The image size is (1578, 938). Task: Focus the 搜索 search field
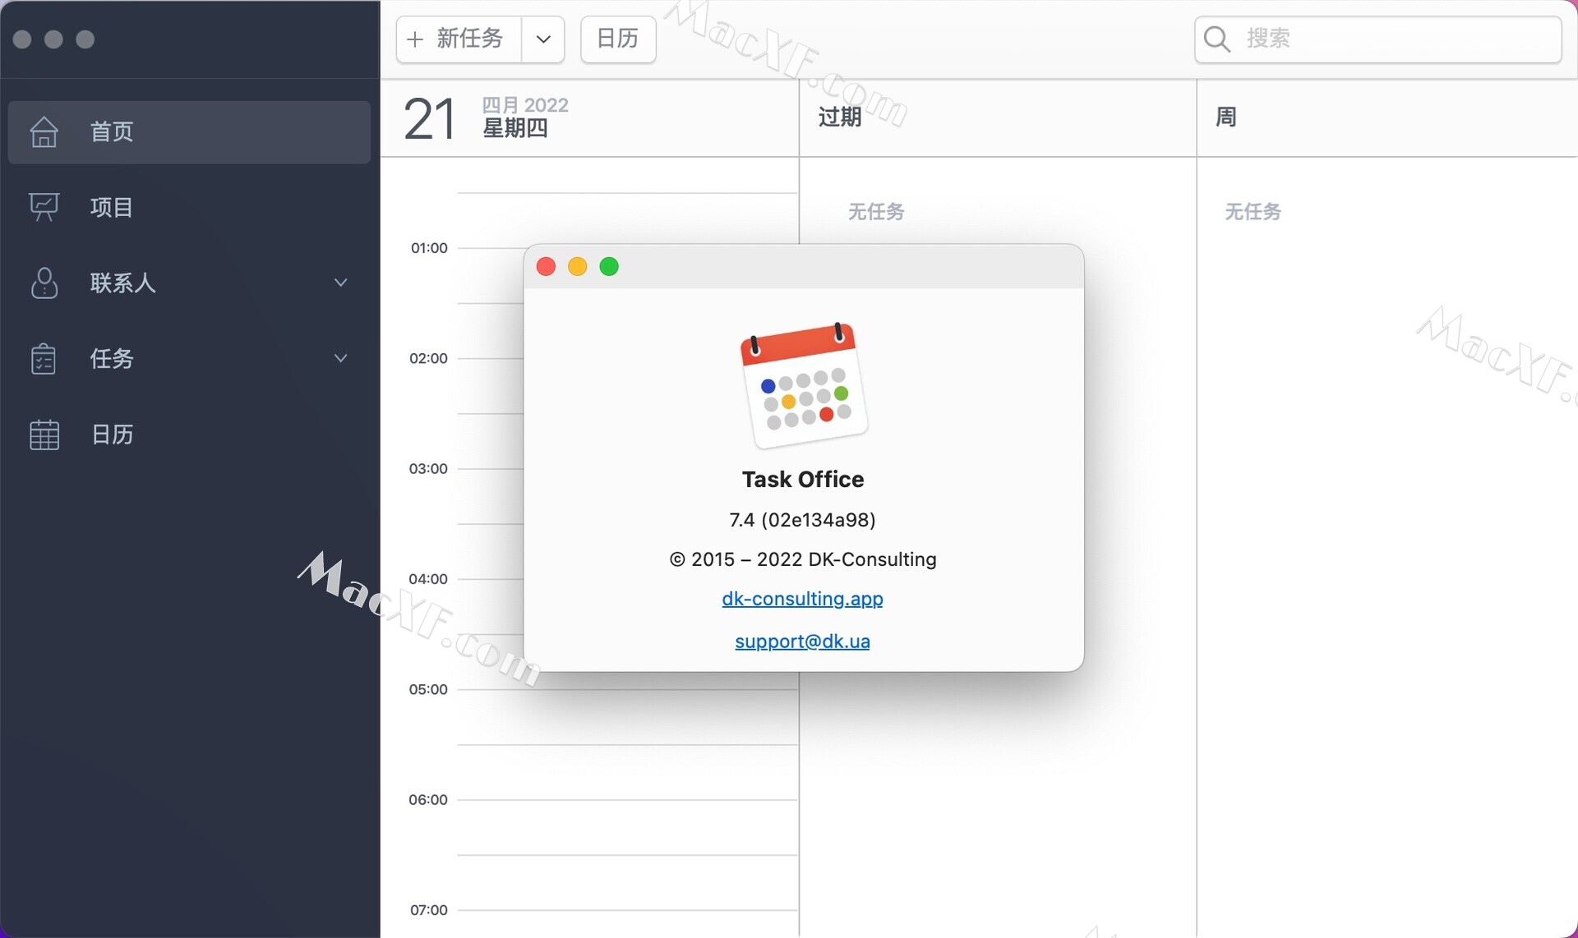tap(1378, 39)
